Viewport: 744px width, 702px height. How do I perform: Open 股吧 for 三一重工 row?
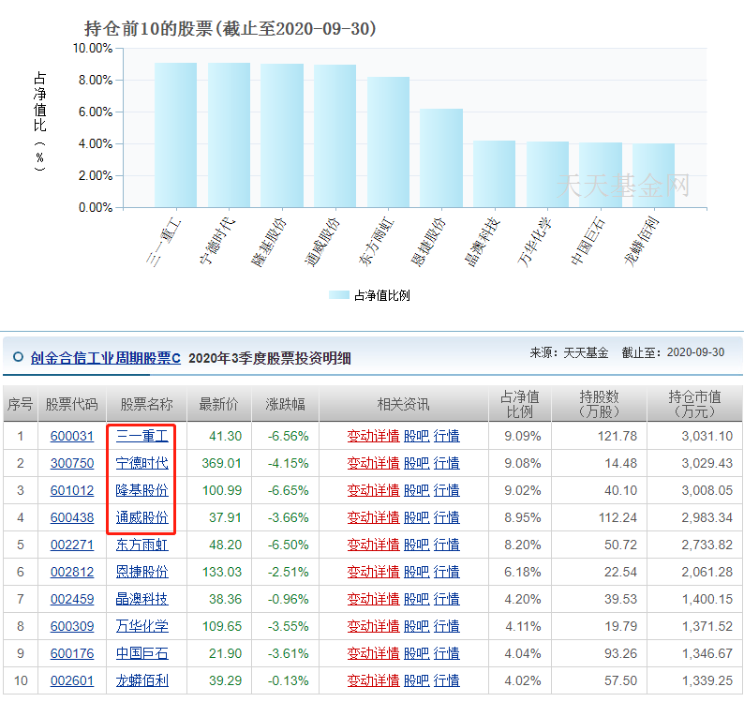point(417,436)
